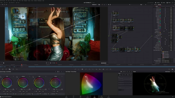Open the Gallery panel
Image resolution: width=175 pixels, height=98 pixels.
pyautogui.click(x=1, y=3)
